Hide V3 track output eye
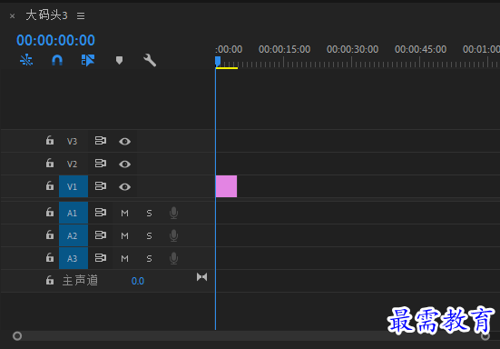 click(124, 141)
